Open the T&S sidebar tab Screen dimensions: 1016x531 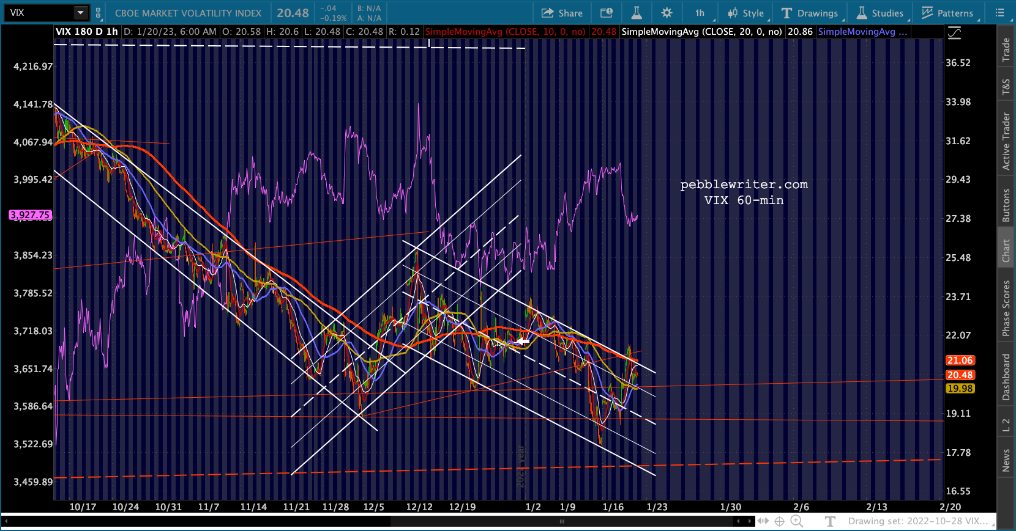pyautogui.click(x=1006, y=87)
